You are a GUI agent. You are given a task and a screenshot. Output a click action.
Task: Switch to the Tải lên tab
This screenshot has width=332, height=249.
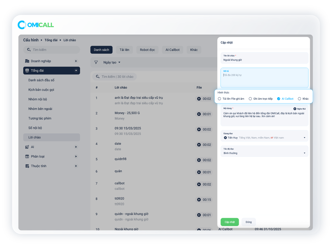point(124,50)
